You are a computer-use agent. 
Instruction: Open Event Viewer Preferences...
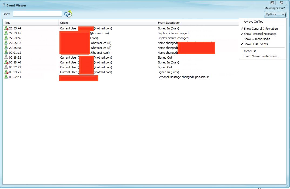click(262, 56)
